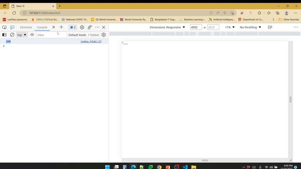The width and height of the screenshot is (301, 169).
Task: Open the National COVID-19 bookmark
Action: tap(74, 20)
